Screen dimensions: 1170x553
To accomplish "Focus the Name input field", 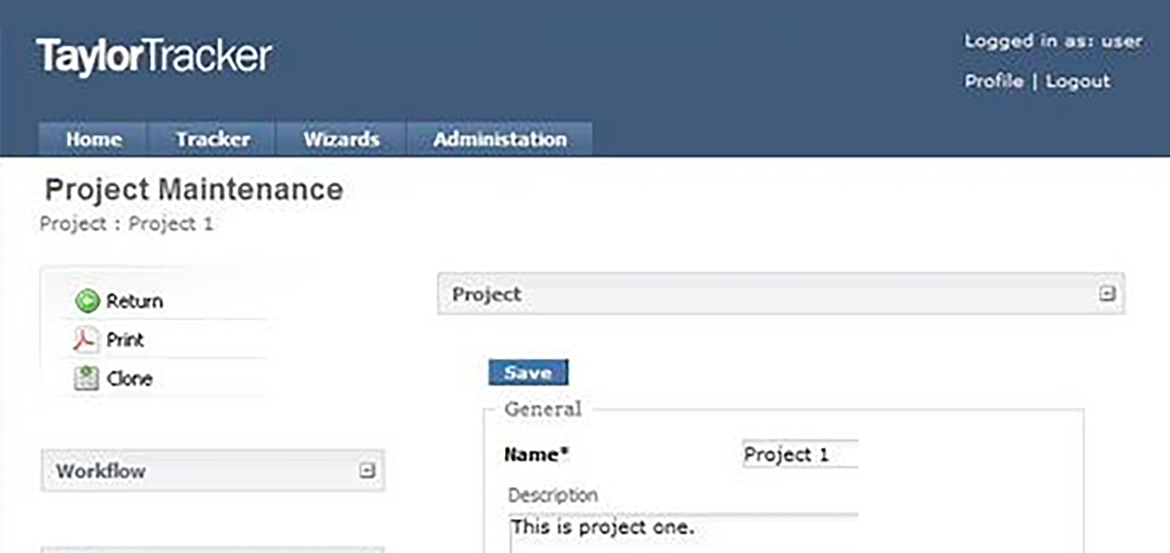I will [x=800, y=454].
